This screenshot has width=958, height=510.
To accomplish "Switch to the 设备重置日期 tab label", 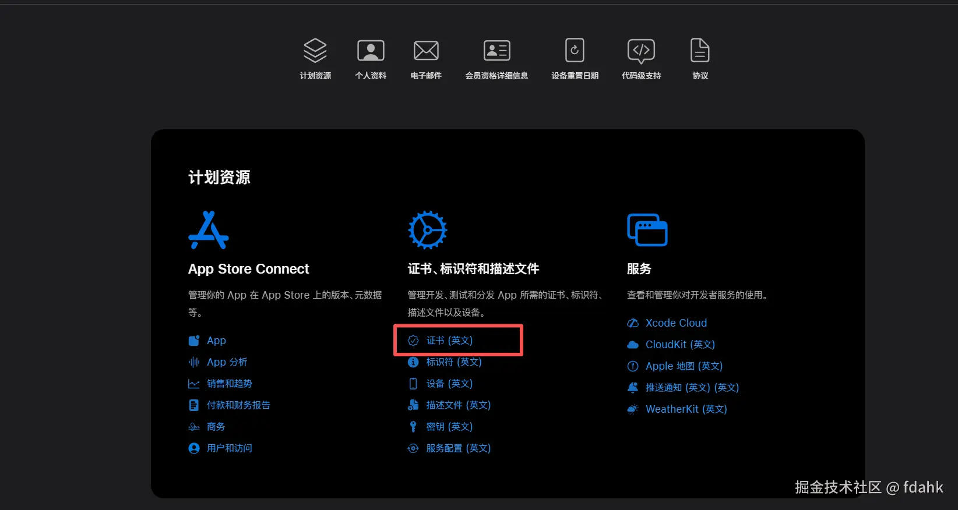I will point(575,76).
